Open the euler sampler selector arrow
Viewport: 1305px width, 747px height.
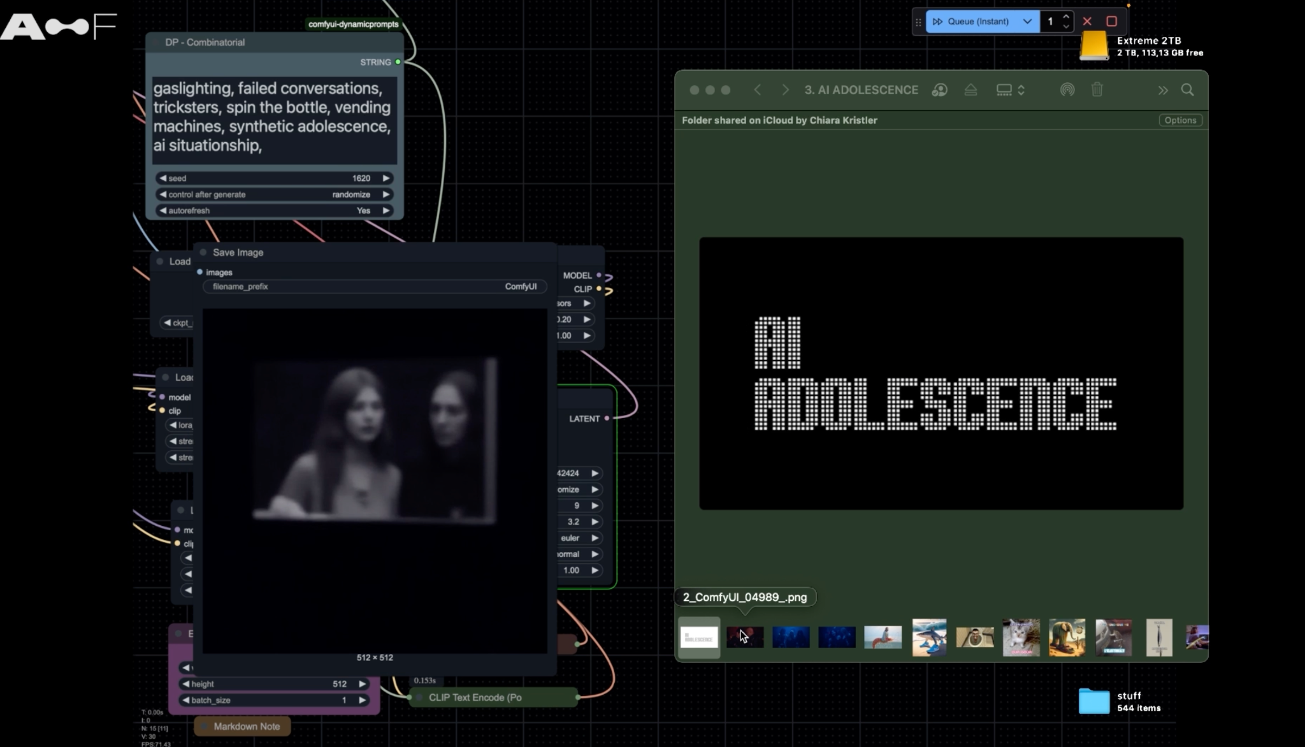pos(595,538)
